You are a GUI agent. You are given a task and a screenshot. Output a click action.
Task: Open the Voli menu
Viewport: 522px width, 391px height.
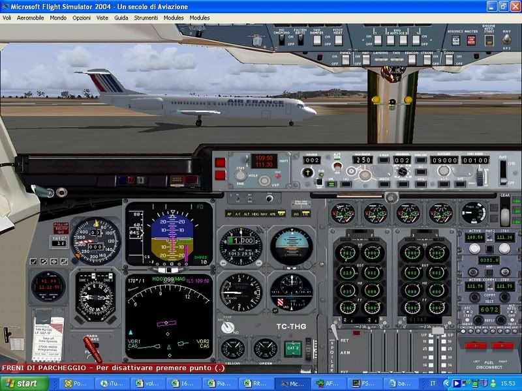[x=7, y=18]
